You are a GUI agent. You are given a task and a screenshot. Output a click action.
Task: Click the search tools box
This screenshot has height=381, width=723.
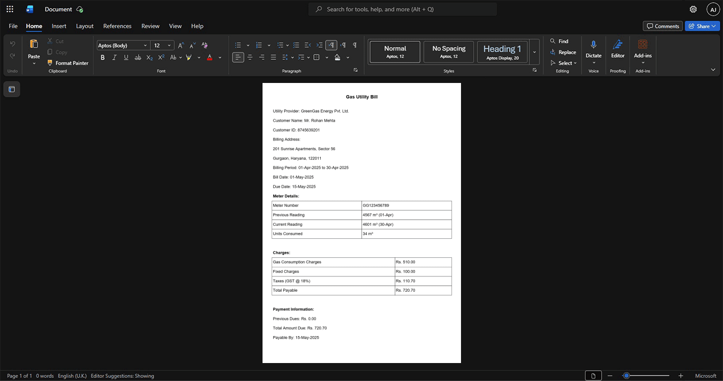[x=403, y=9]
